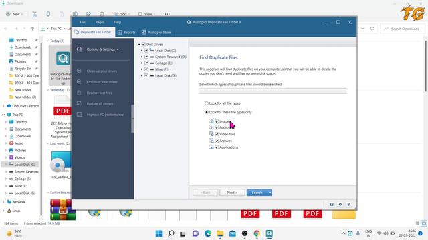Uncheck Local Disk (G:) drive checkbox
The image size is (428, 240).
click(146, 75)
